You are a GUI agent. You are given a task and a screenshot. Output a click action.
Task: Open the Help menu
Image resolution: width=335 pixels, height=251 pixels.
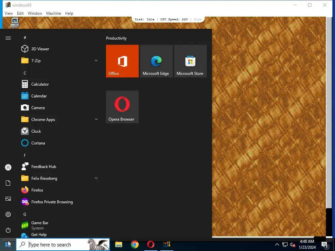pos(69,13)
